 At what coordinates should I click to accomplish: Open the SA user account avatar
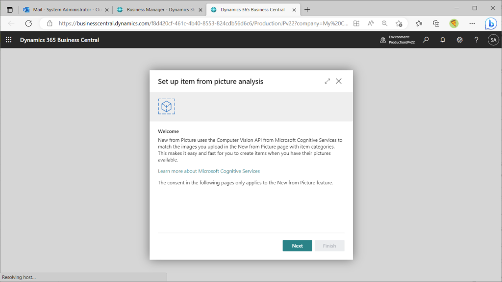tap(493, 40)
